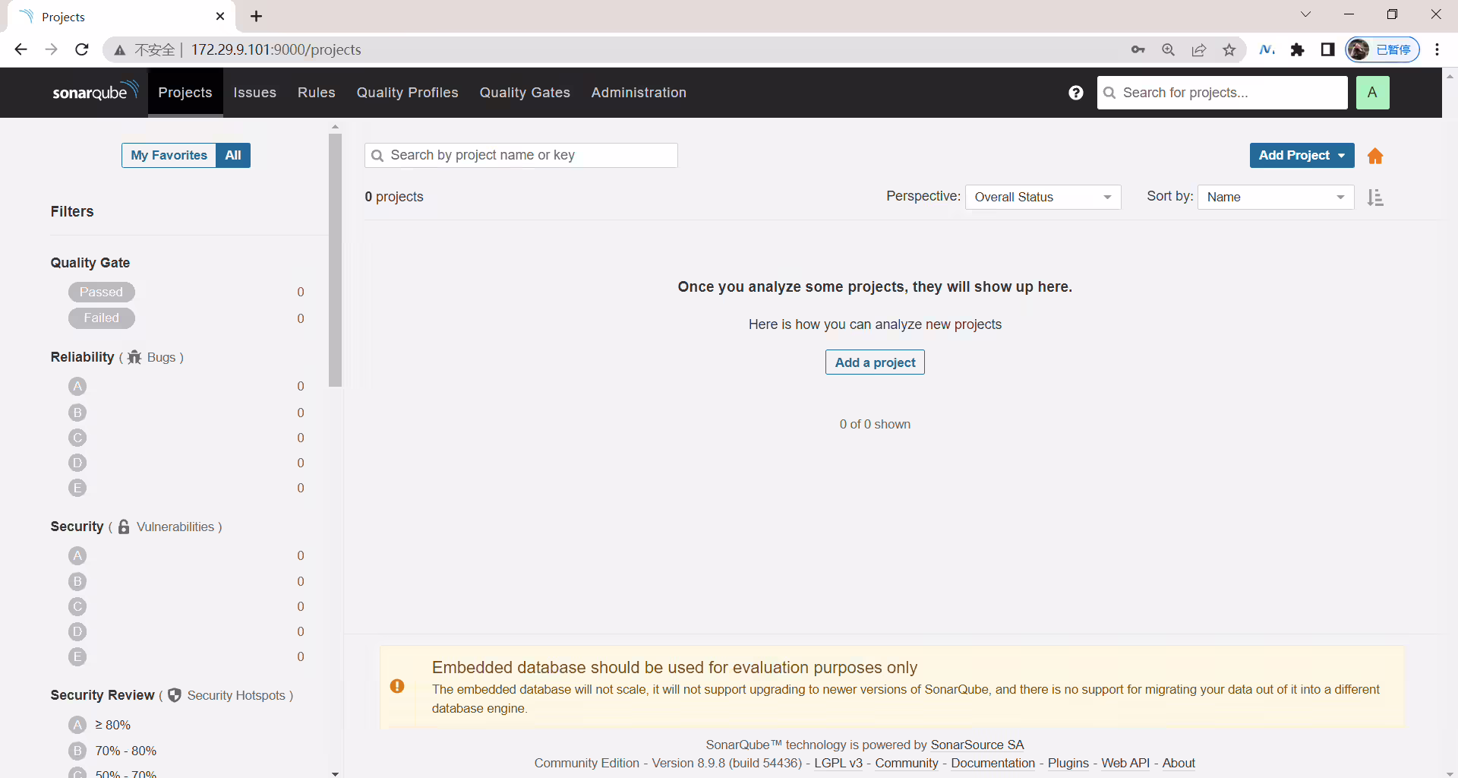1458x778 pixels.
Task: Click the Add a project button
Action: pos(875,362)
